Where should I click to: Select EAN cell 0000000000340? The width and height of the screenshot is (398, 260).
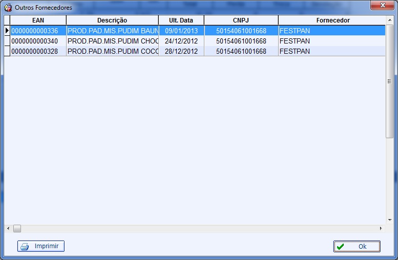click(x=38, y=41)
